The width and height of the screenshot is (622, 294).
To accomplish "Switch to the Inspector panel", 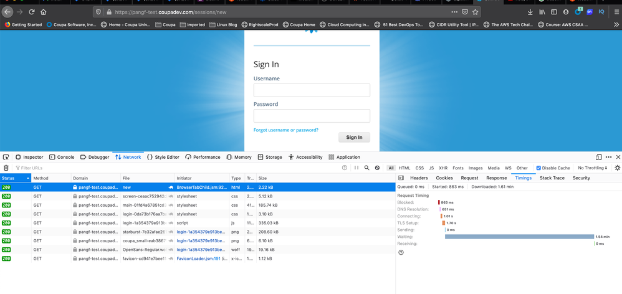I will click(29, 157).
